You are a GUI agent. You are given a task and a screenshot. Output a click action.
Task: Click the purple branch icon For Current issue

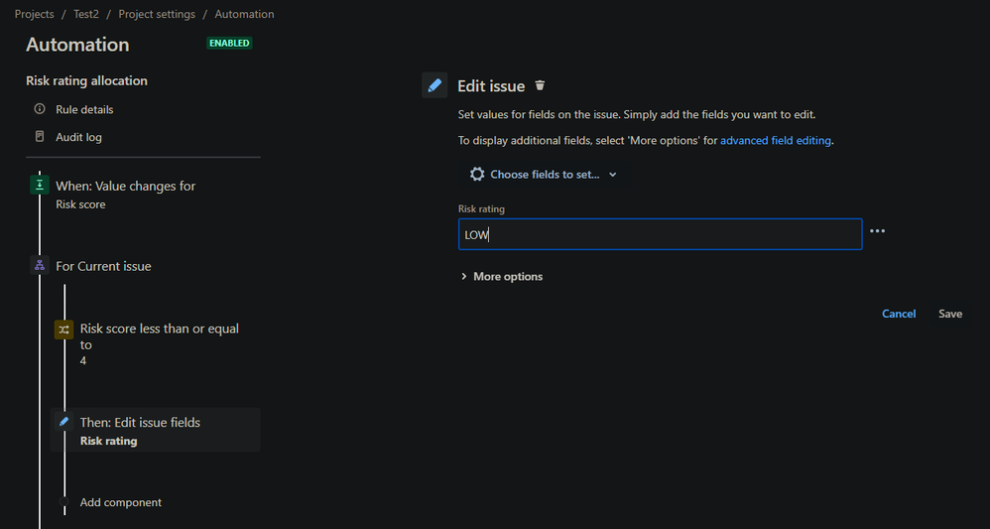tap(40, 265)
